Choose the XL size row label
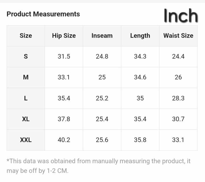 tap(26, 119)
